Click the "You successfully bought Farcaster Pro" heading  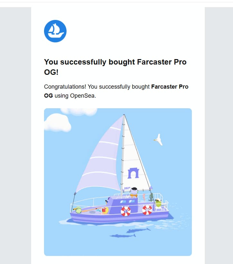coord(115,62)
